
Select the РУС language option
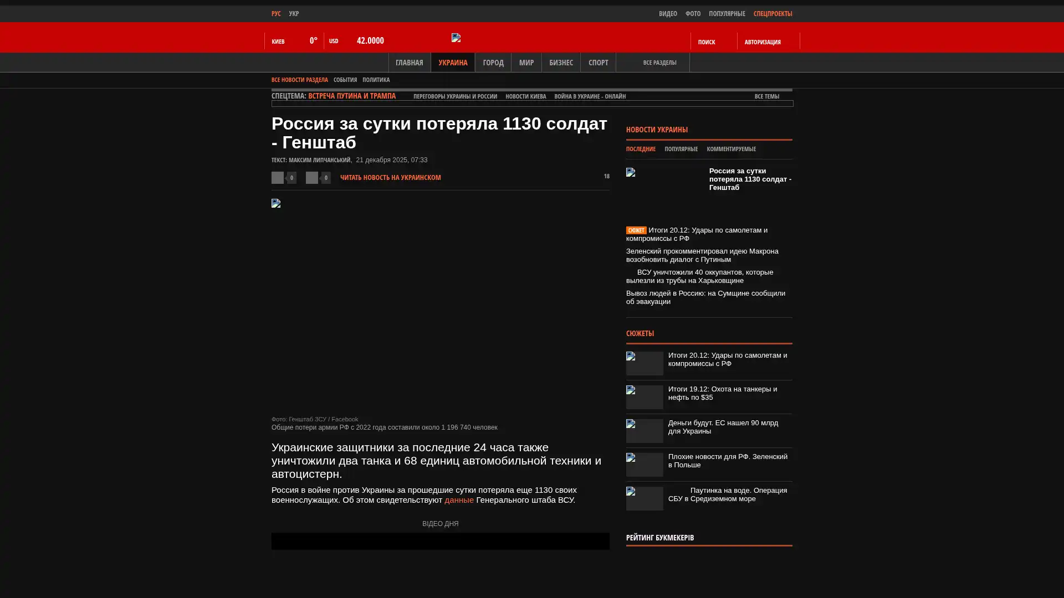(x=276, y=13)
